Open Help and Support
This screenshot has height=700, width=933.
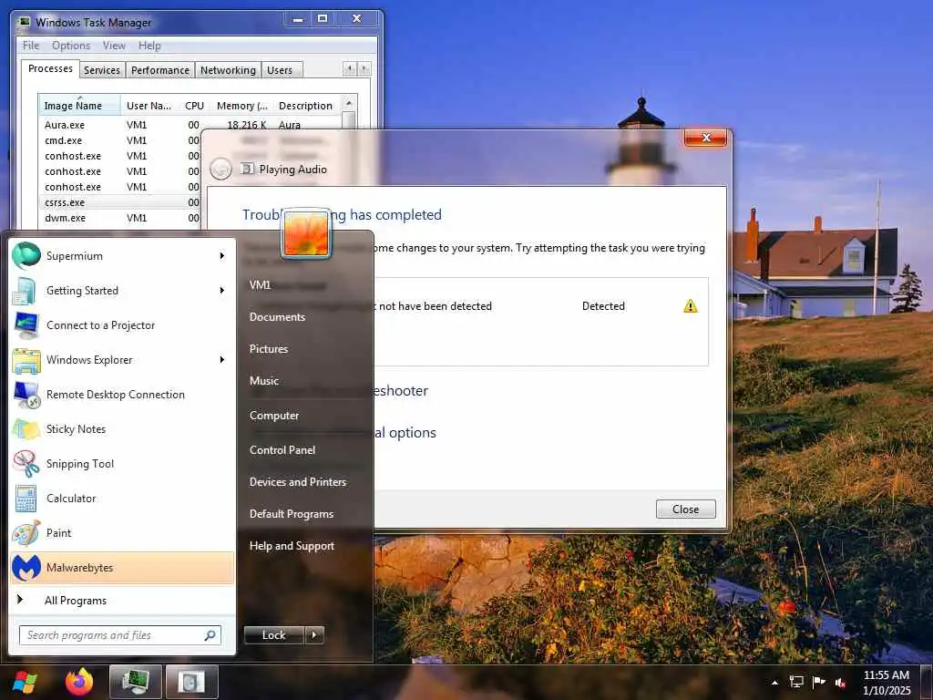click(292, 546)
